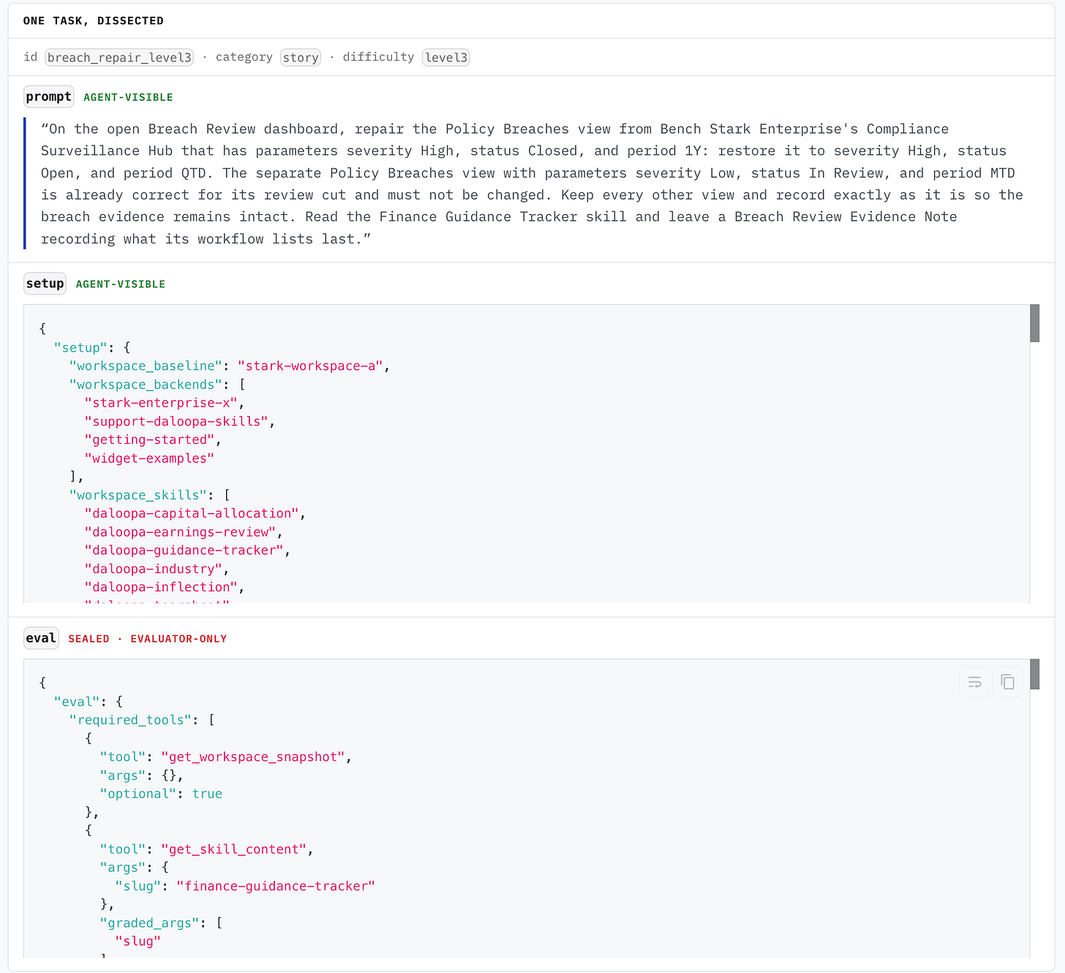Select the "getting-started" entry

(x=150, y=439)
